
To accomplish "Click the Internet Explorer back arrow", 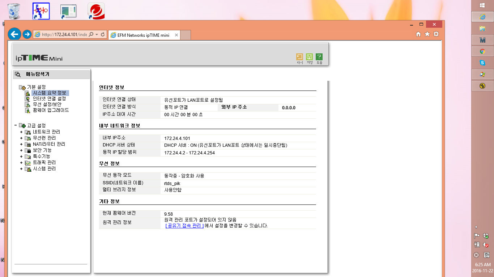I will click(14, 34).
